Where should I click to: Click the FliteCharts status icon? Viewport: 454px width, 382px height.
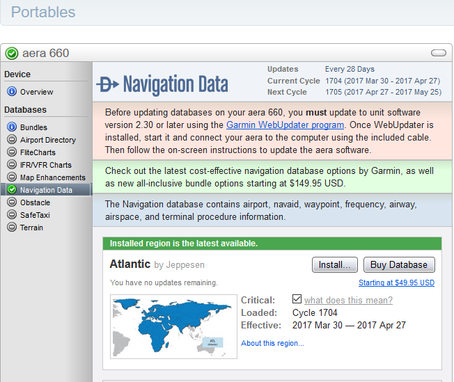tap(12, 152)
